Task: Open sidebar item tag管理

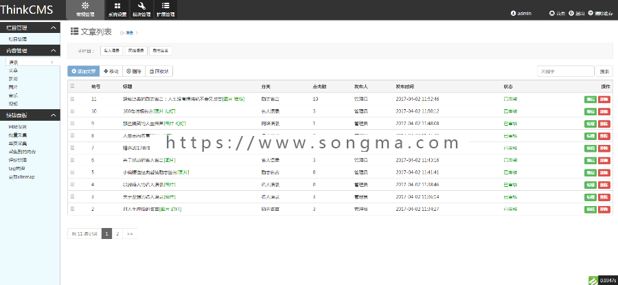Action: point(17,168)
